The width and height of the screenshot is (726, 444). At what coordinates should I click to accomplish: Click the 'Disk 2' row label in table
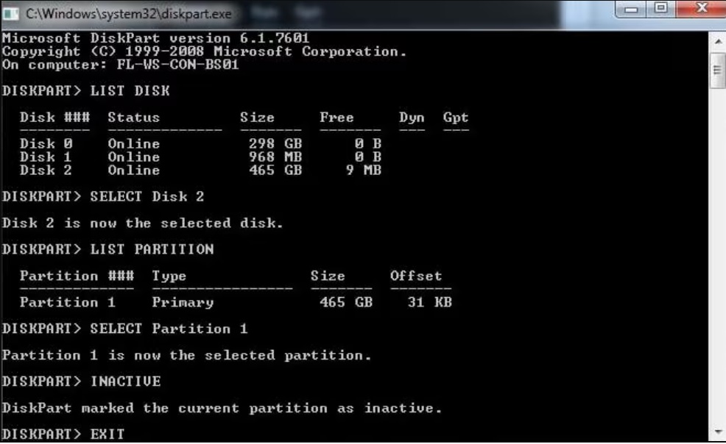tap(46, 171)
